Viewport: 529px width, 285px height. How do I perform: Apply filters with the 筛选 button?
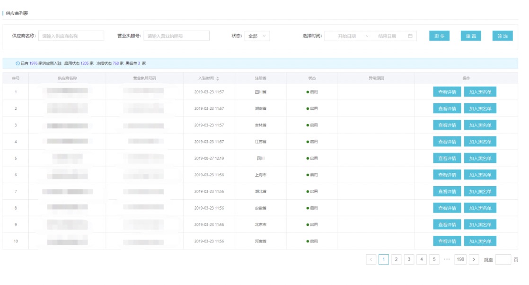(503, 36)
